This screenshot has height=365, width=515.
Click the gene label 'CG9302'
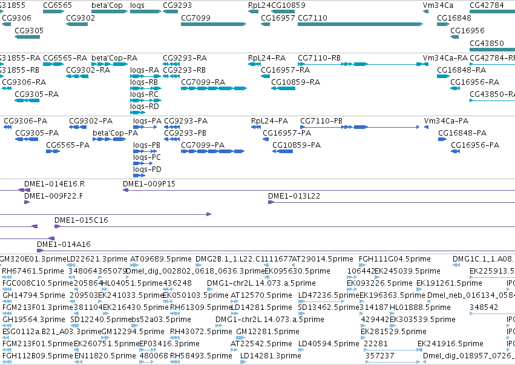coord(80,18)
